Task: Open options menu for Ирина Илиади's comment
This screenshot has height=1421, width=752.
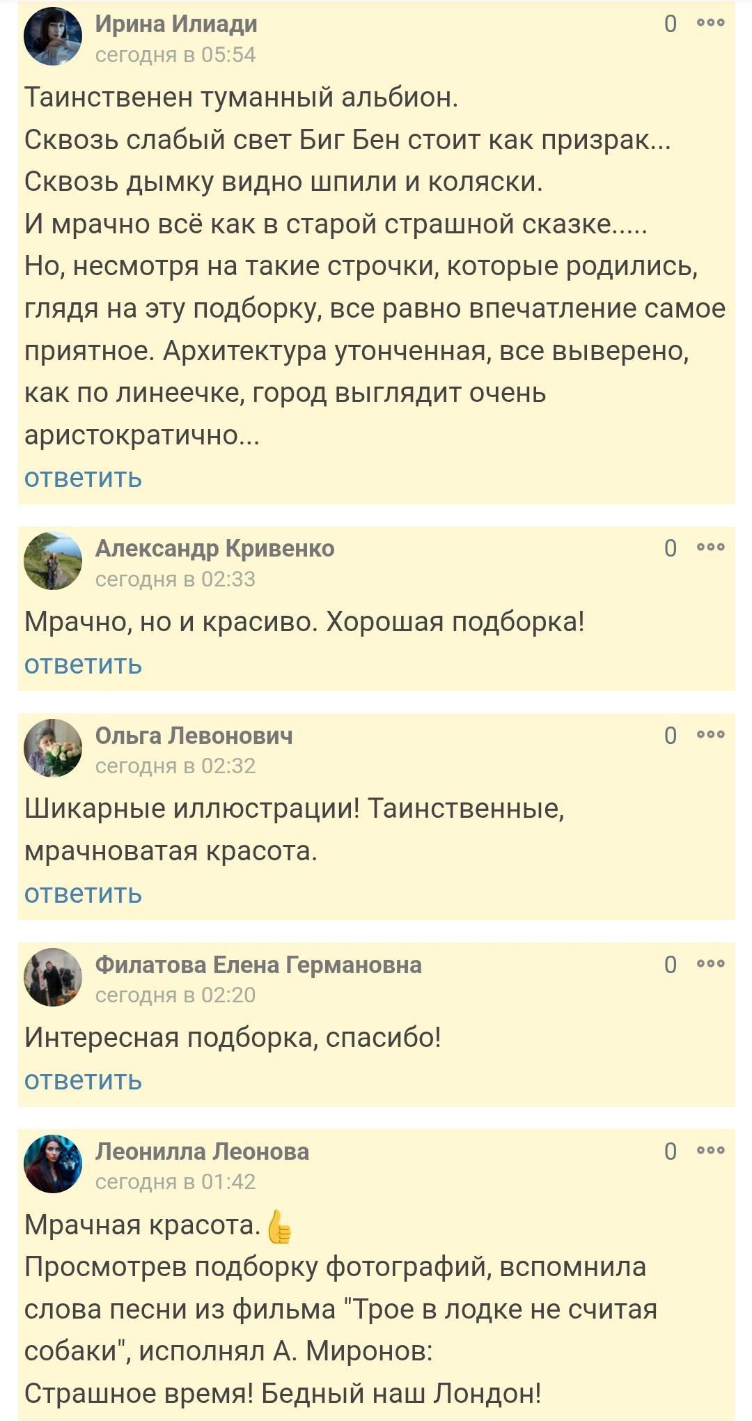Action: tap(711, 23)
